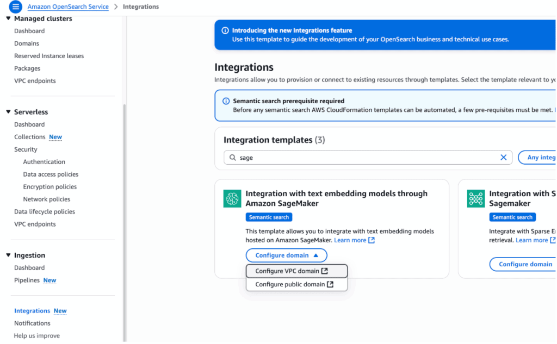557x344 pixels.
Task: Open the Integrations breadcrumb entry
Action: tap(140, 7)
